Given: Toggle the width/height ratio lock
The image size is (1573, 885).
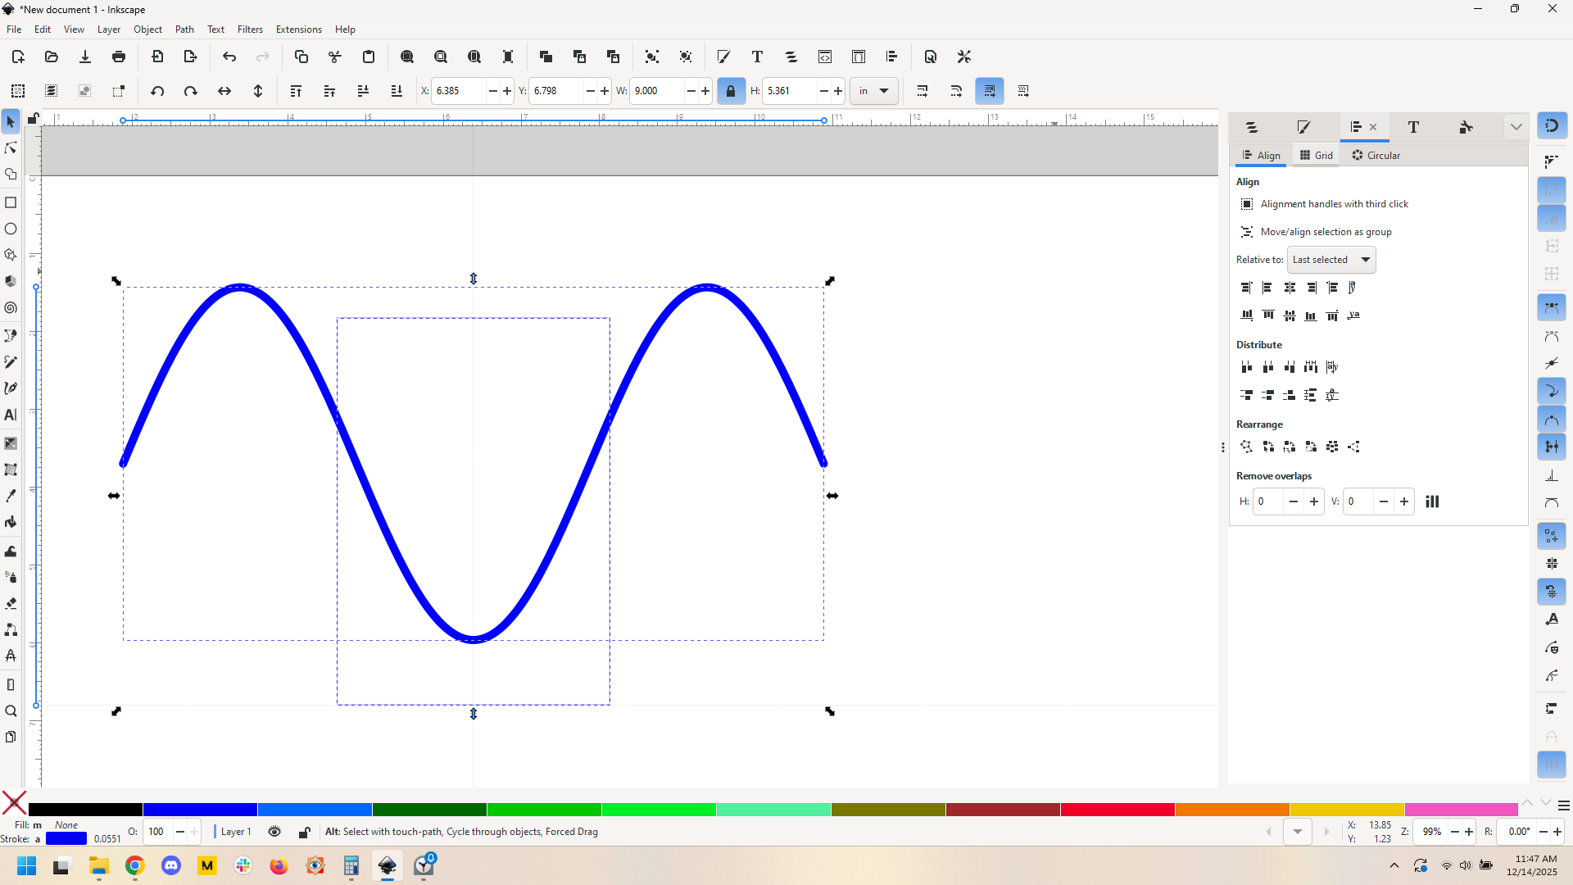Looking at the screenshot, I should coord(731,91).
